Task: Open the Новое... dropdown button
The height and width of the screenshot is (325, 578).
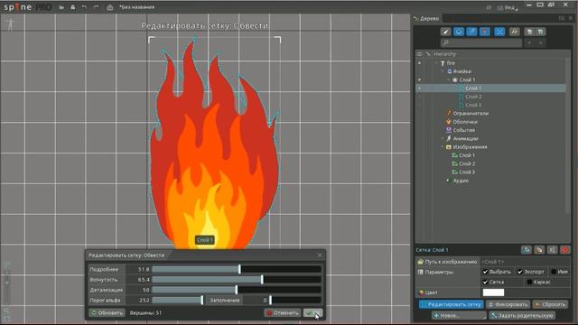Action: (x=459, y=315)
